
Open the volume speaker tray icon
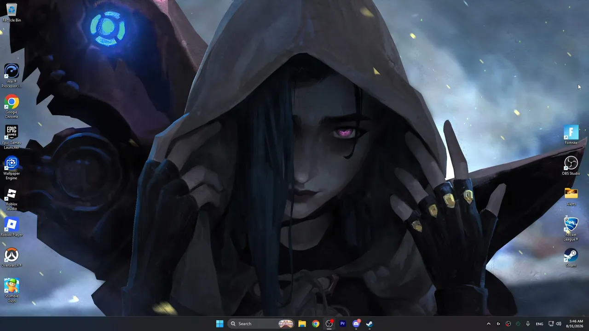tap(559, 324)
